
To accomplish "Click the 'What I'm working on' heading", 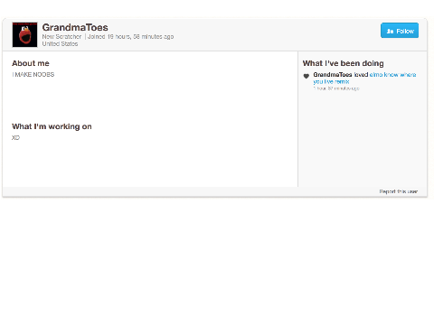I will click(52, 126).
